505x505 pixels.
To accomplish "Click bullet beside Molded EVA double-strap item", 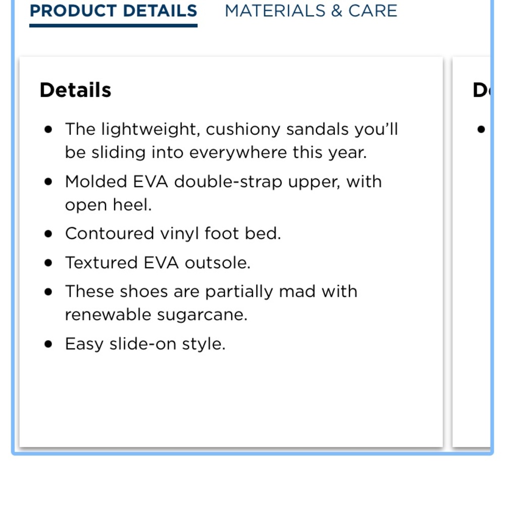I will [48, 182].
